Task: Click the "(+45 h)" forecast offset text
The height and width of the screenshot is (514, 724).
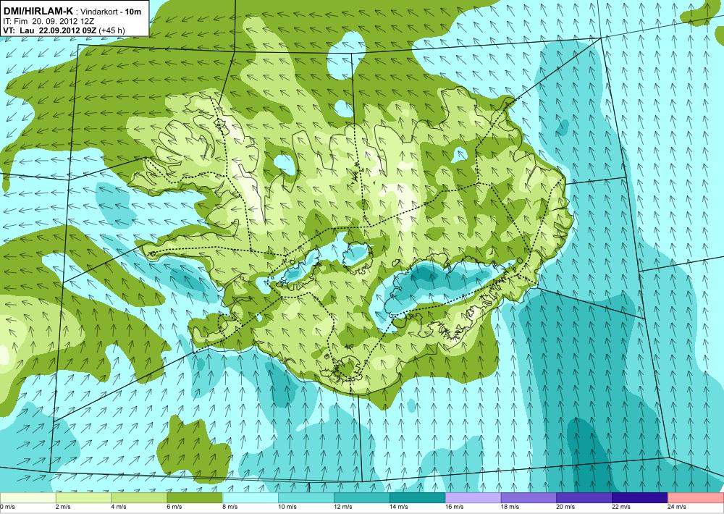Action: [x=111, y=30]
